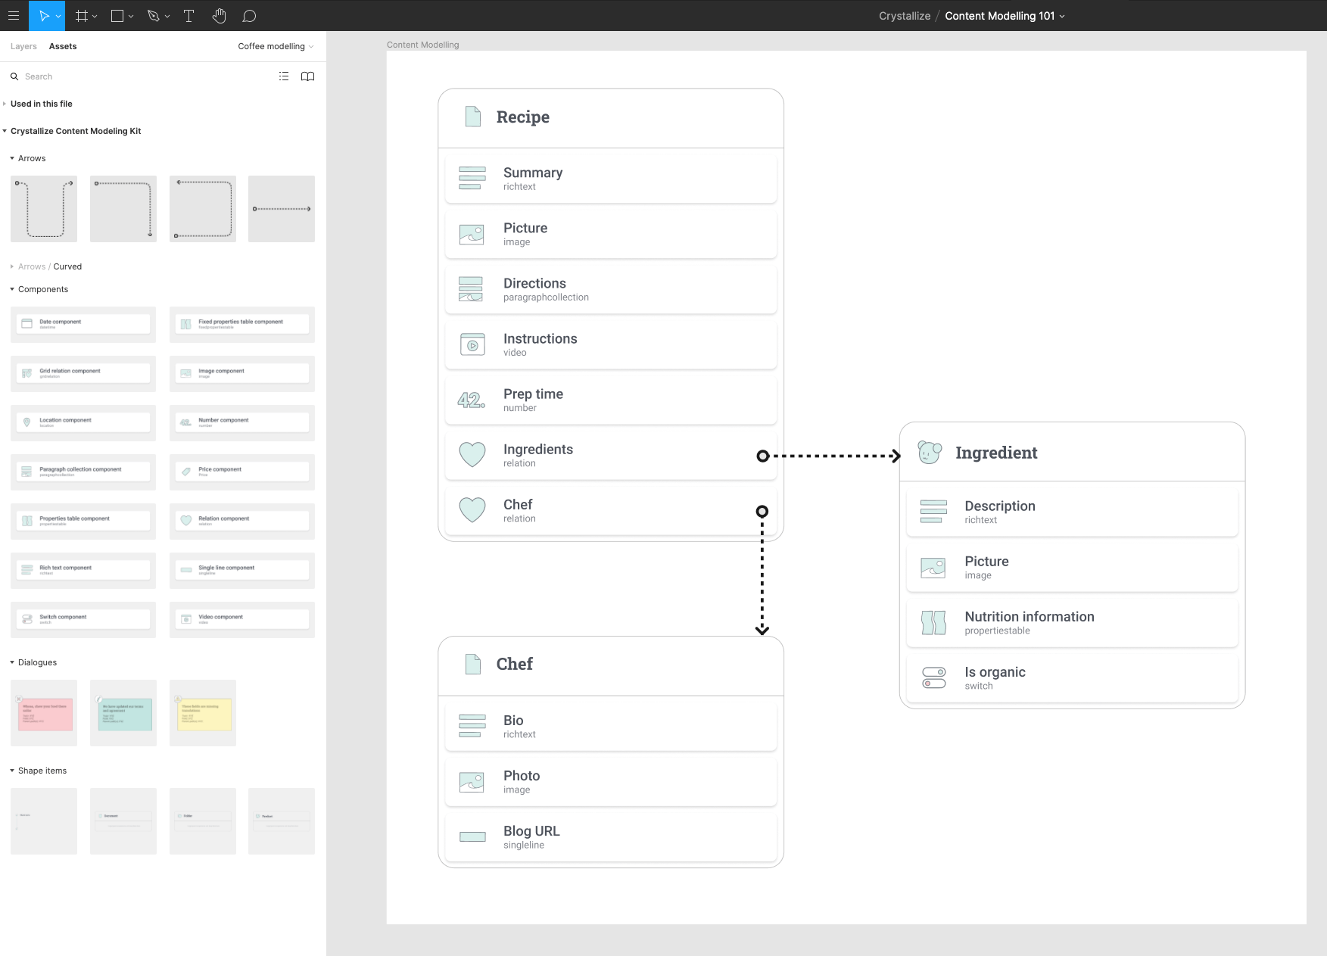Collapse the Arrows asset group
The image size is (1327, 956).
click(12, 158)
